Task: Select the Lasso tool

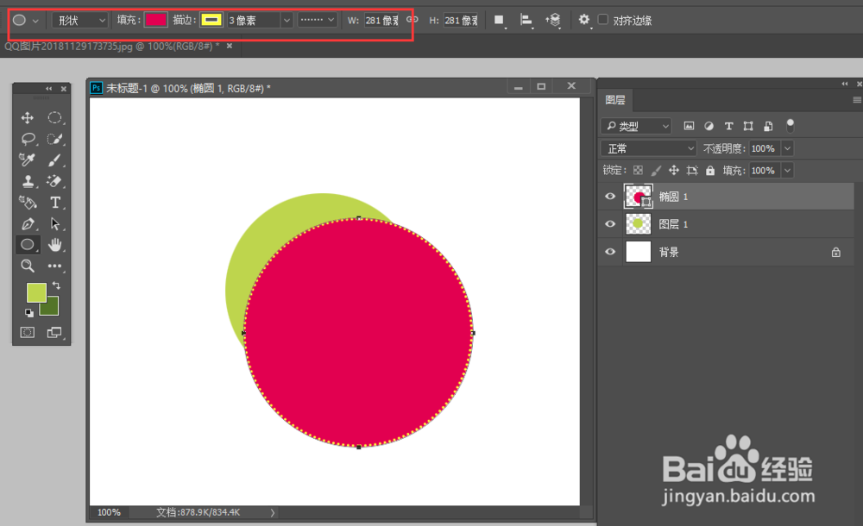Action: tap(28, 139)
